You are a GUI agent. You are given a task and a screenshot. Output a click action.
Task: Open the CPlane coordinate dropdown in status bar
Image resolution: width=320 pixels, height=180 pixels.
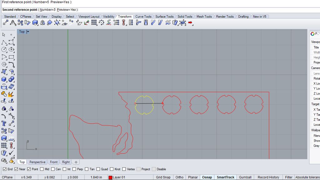pyautogui.click(x=7, y=177)
